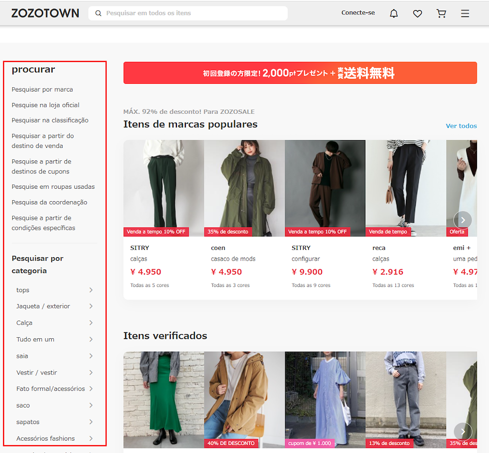Expand chevron beside Tudo em um
Screen dimensions: 489x453
(91, 339)
